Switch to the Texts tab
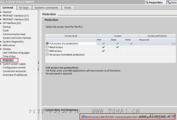The height and width of the screenshot is (120, 177). 67,8
